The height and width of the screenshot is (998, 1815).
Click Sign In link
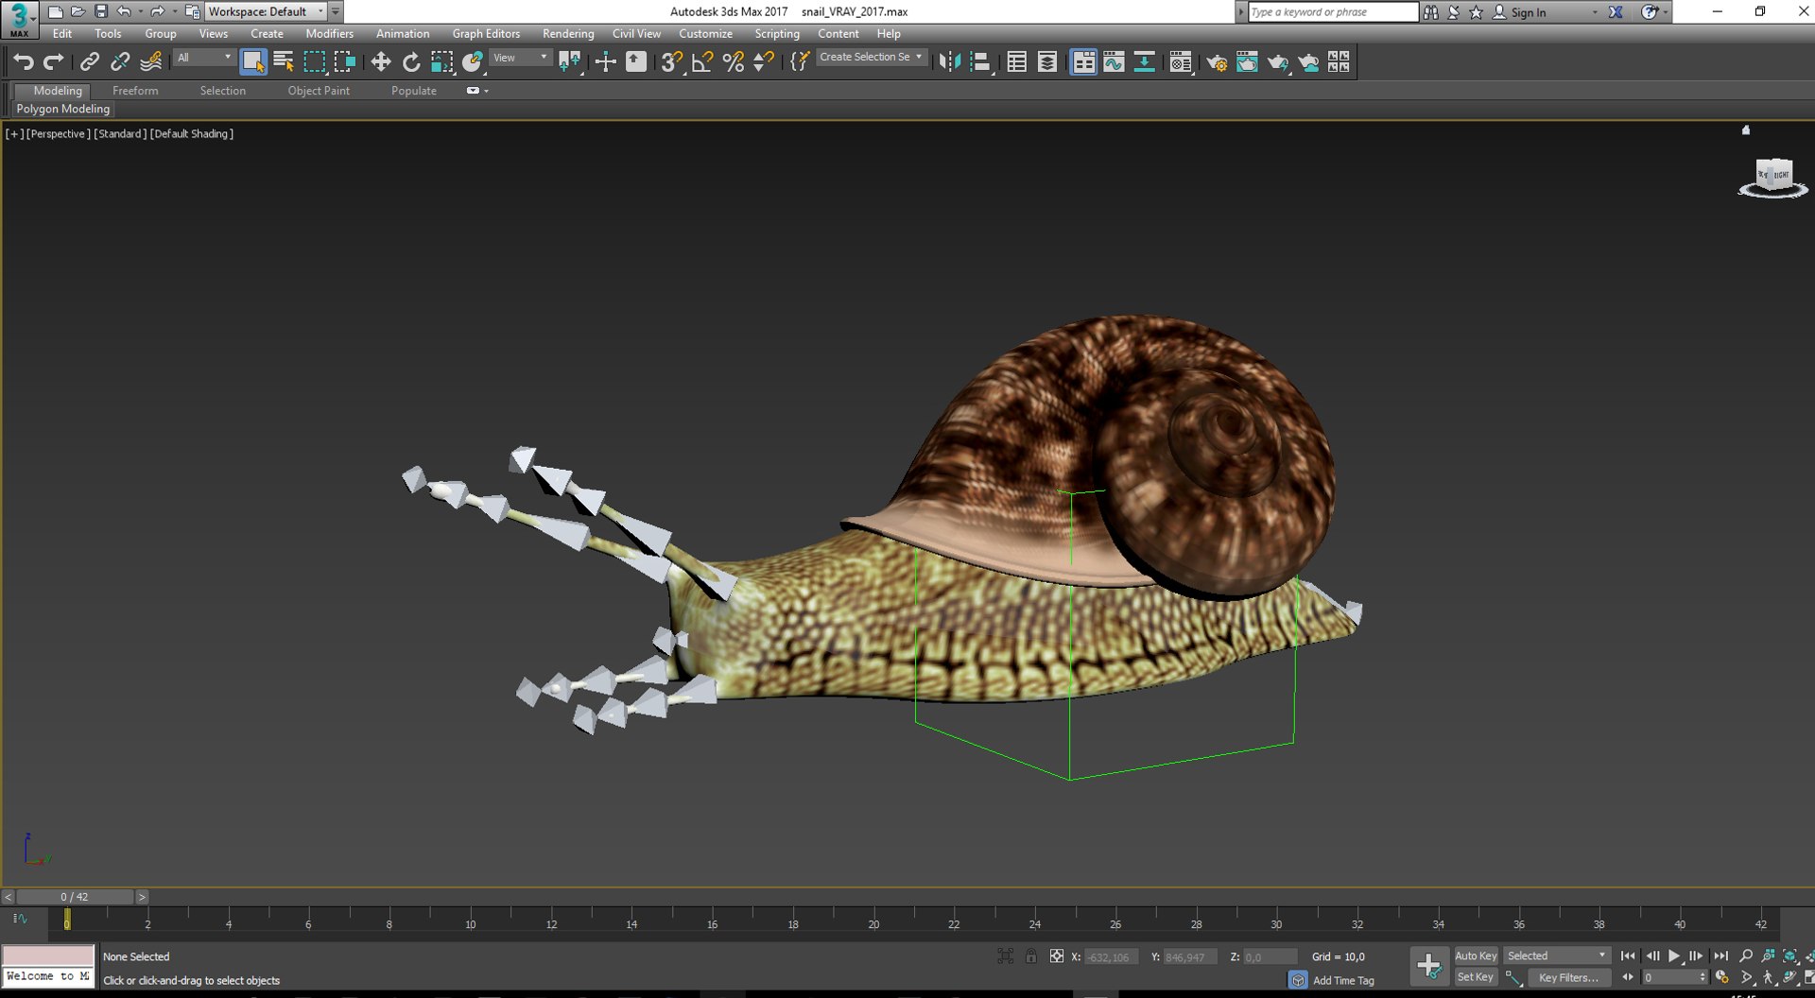(x=1529, y=12)
